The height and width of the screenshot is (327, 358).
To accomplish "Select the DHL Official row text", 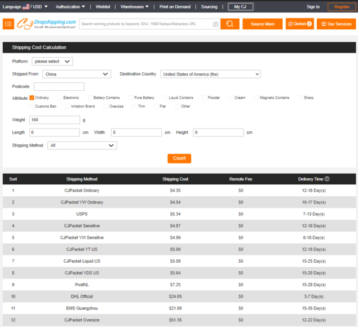I will coord(82,297).
